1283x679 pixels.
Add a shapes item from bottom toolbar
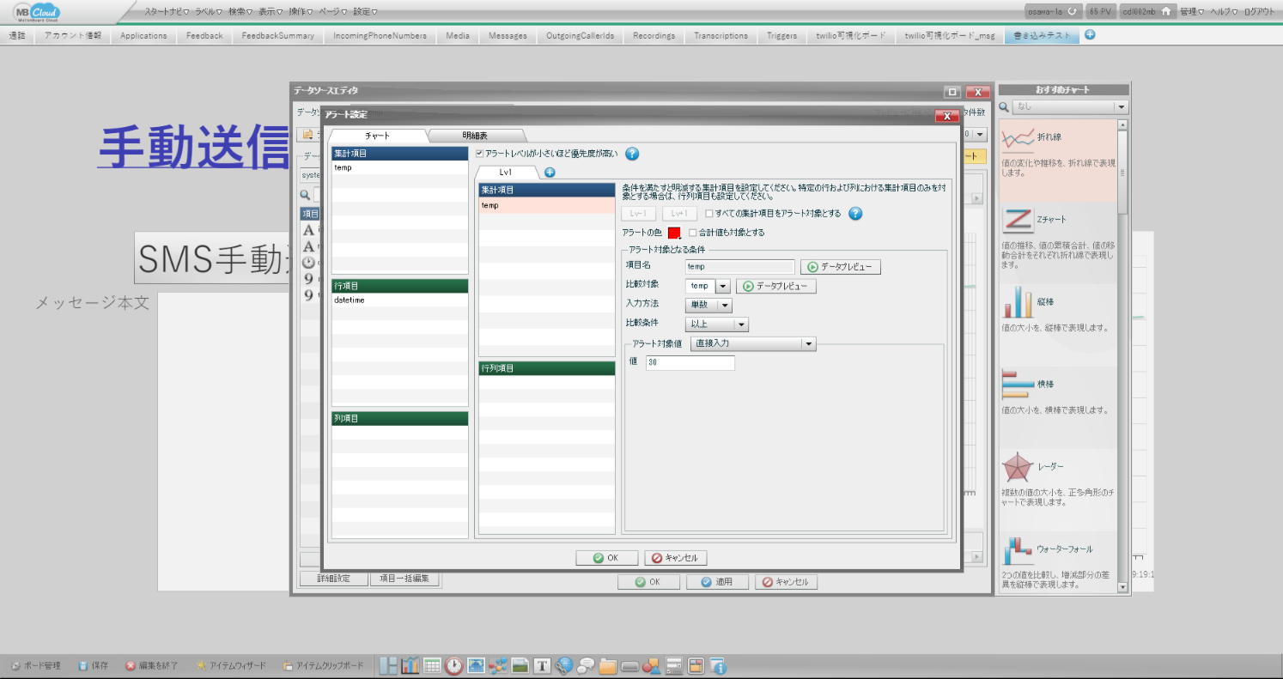652,665
